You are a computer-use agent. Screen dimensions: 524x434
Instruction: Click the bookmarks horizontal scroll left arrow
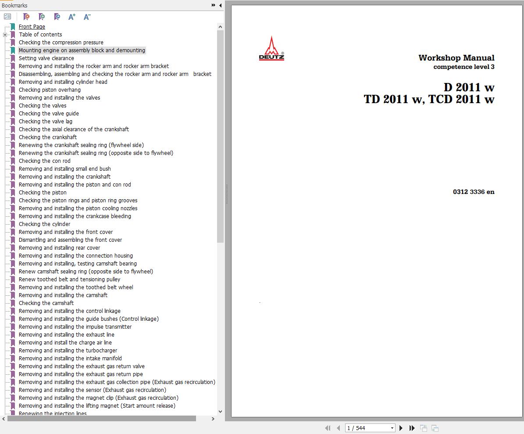click(4, 419)
